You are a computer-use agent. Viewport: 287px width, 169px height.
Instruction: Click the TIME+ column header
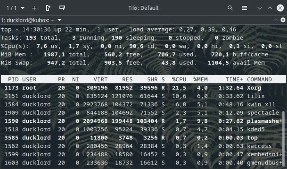[x=234, y=80]
